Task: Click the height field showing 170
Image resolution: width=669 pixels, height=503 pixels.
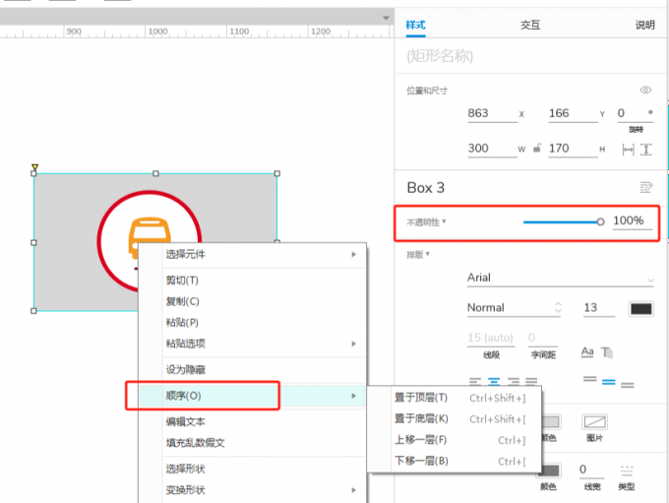Action: [573, 149]
